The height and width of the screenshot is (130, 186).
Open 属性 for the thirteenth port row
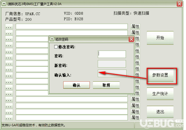point(135,99)
